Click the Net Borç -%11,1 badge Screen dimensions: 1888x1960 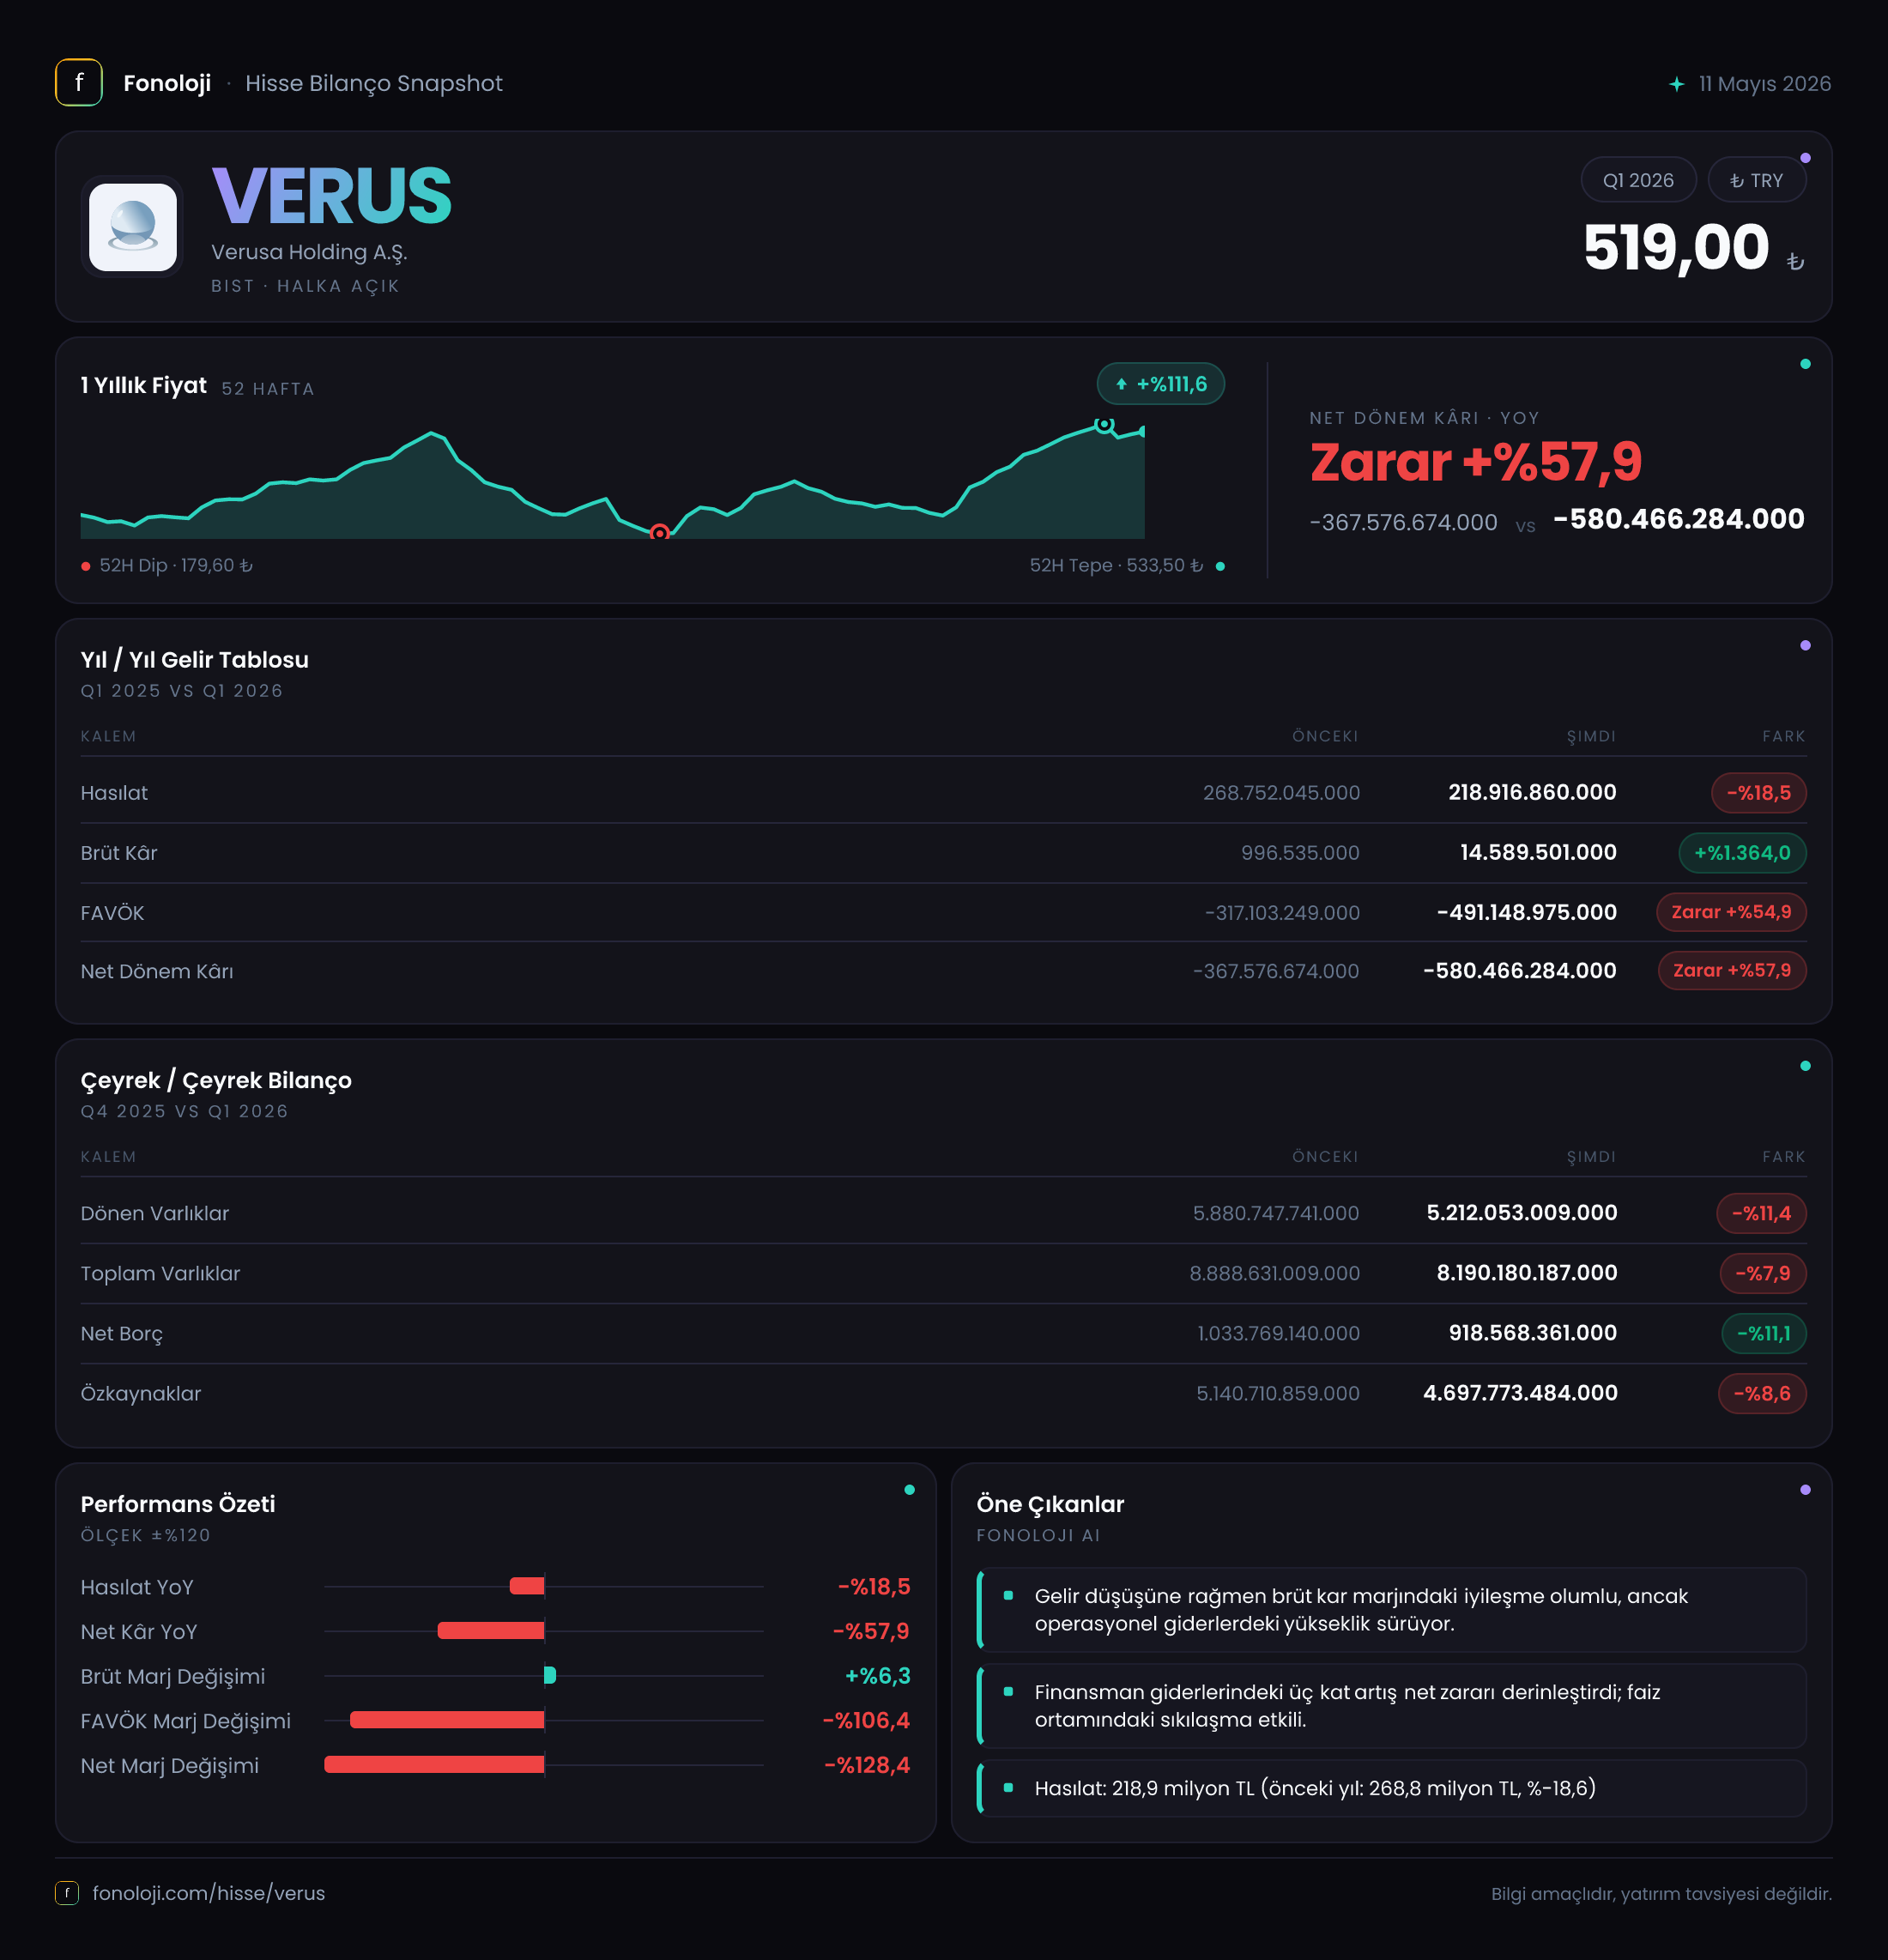click(x=1764, y=1333)
